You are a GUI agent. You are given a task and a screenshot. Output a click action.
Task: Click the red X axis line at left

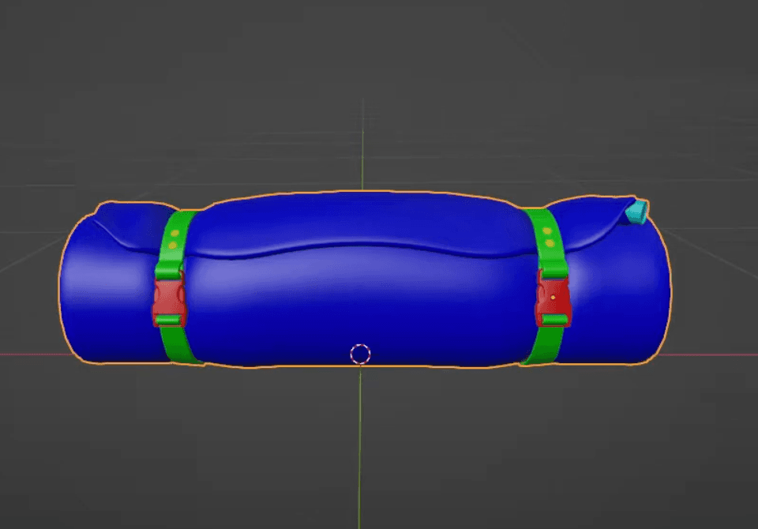point(29,355)
